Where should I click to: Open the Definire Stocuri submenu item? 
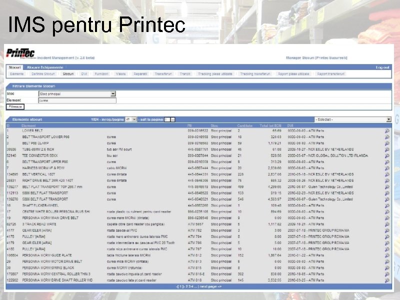pyautogui.click(x=43, y=74)
